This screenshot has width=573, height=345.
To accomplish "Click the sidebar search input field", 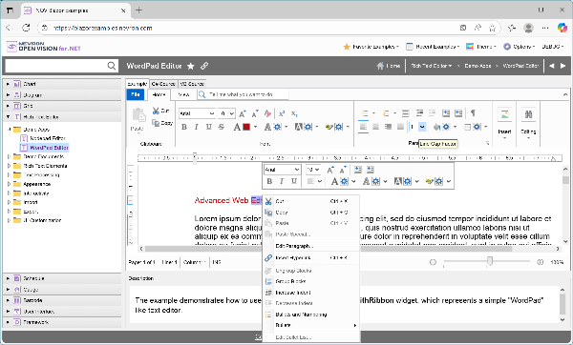I will [56, 66].
